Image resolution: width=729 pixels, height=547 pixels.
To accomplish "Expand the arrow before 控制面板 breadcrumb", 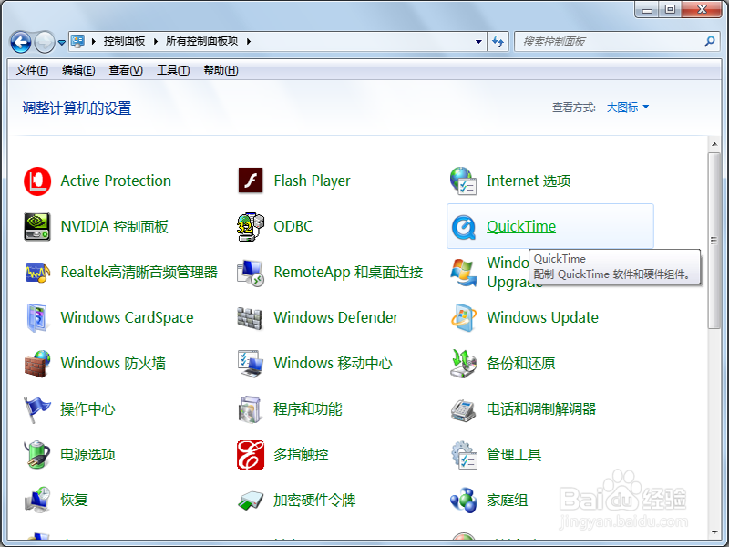I will [x=94, y=41].
